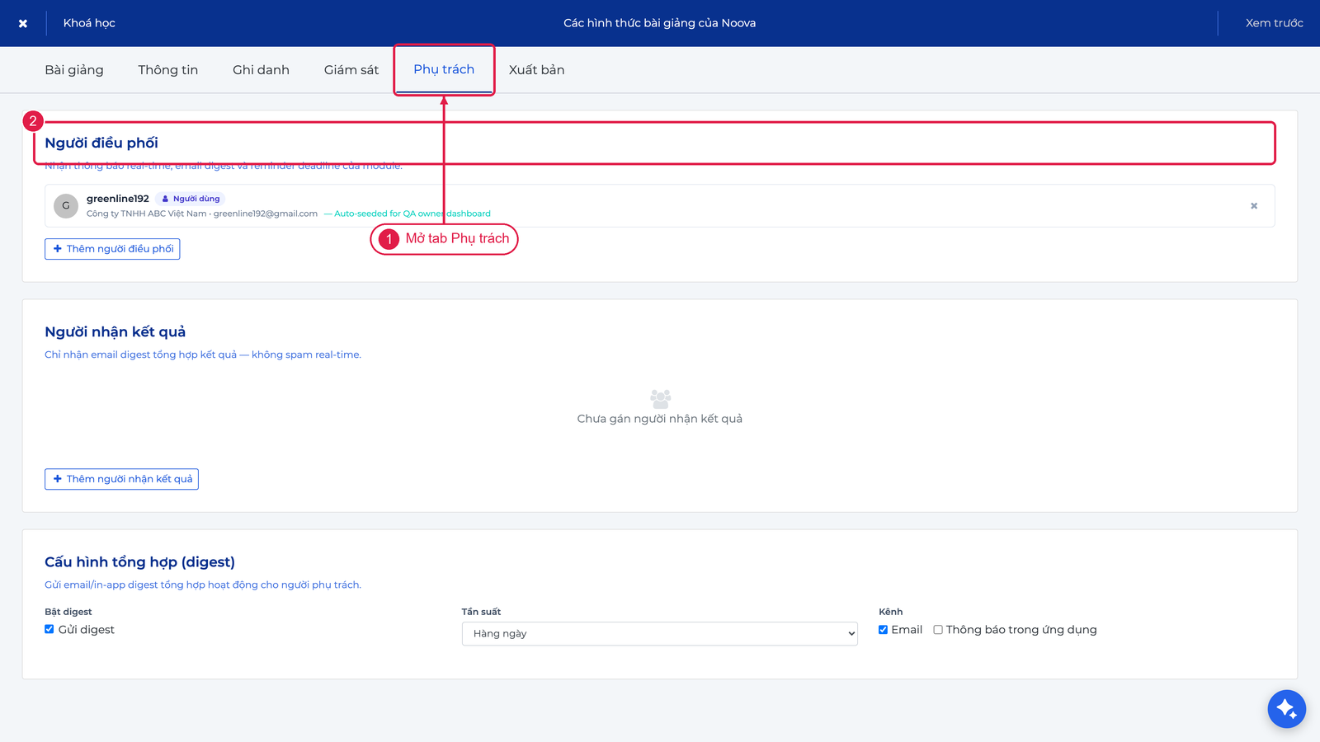Enable Thông báo trong ứng dụng checkbox
This screenshot has height=742, width=1320.
tap(938, 630)
